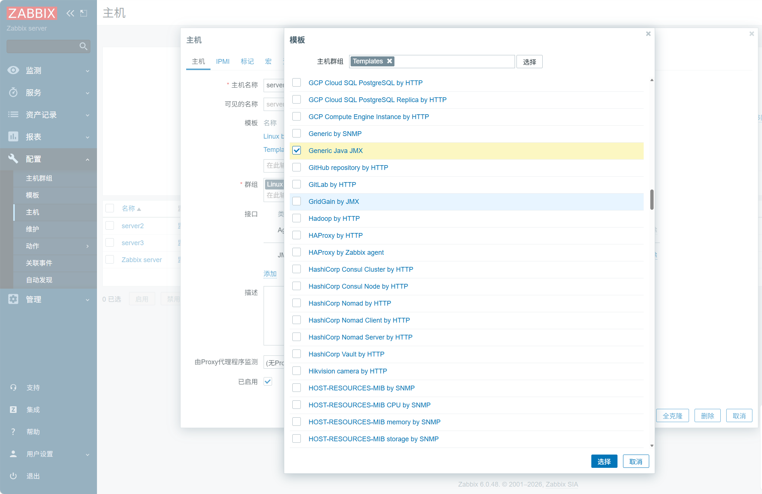Click the 添加 interface link
The height and width of the screenshot is (494, 762).
click(x=270, y=274)
